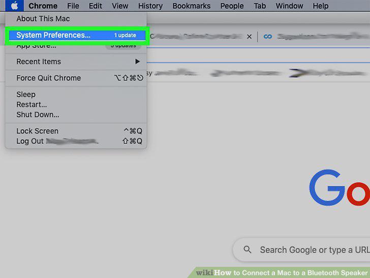Open the View menu
The height and width of the screenshot is (278, 370).
coord(120,6)
